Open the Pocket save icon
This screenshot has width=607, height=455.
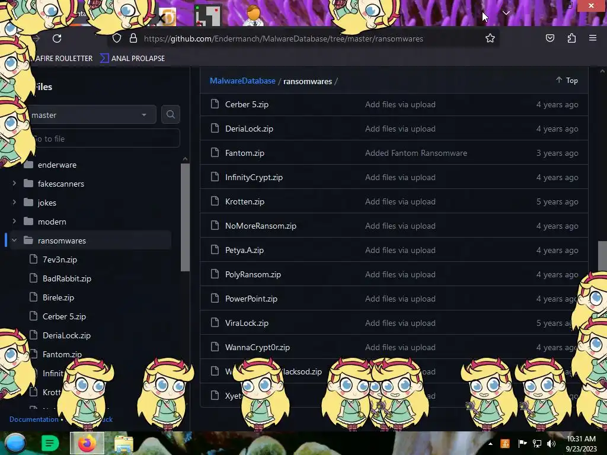(550, 38)
